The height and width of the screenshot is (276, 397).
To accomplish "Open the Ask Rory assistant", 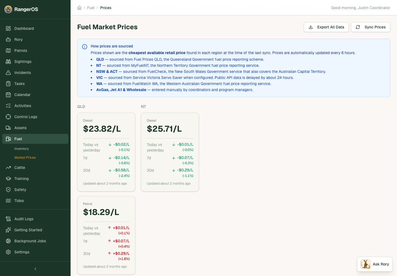I will point(375,264).
